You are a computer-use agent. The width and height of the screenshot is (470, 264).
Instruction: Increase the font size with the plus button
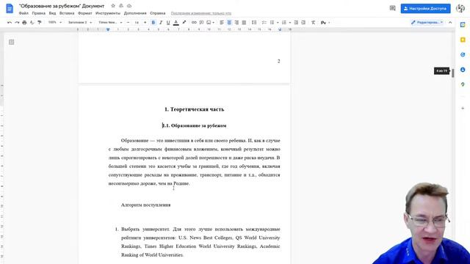click(x=145, y=23)
